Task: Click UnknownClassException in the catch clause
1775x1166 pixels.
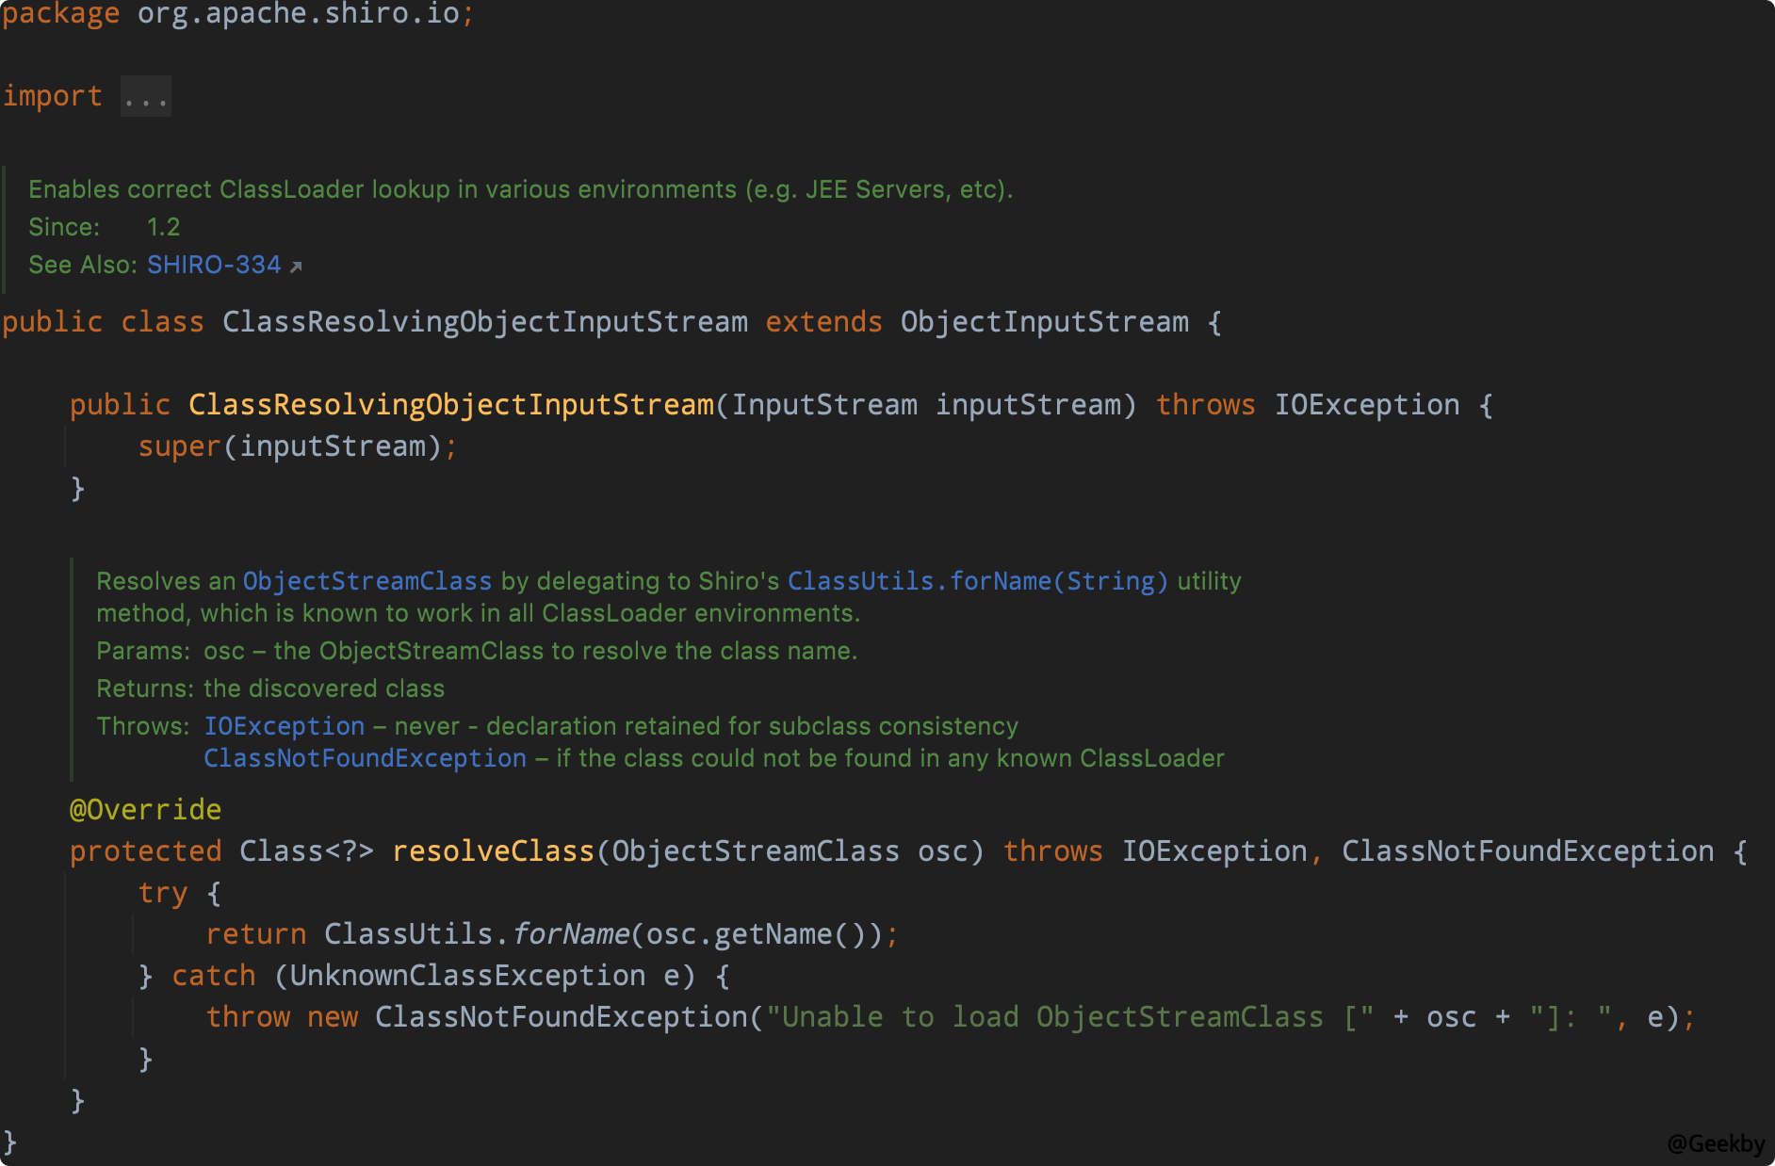Action: (467, 975)
